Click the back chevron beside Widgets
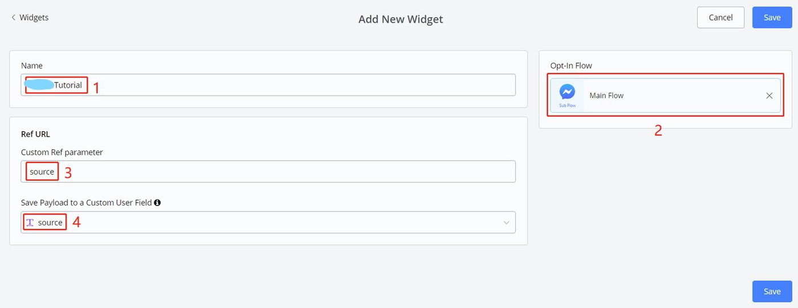798x308 pixels. pos(13,18)
